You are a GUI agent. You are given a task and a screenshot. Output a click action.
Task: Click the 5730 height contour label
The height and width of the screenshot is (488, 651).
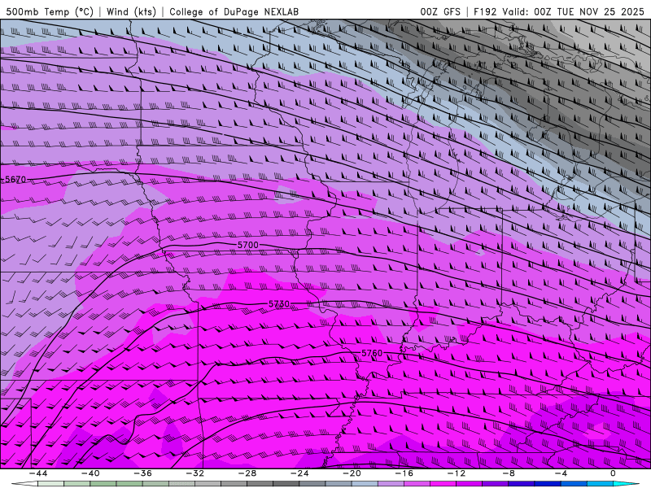tap(279, 304)
